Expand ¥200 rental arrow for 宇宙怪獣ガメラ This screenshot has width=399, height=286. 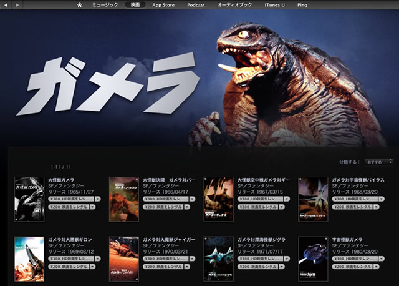377,267
